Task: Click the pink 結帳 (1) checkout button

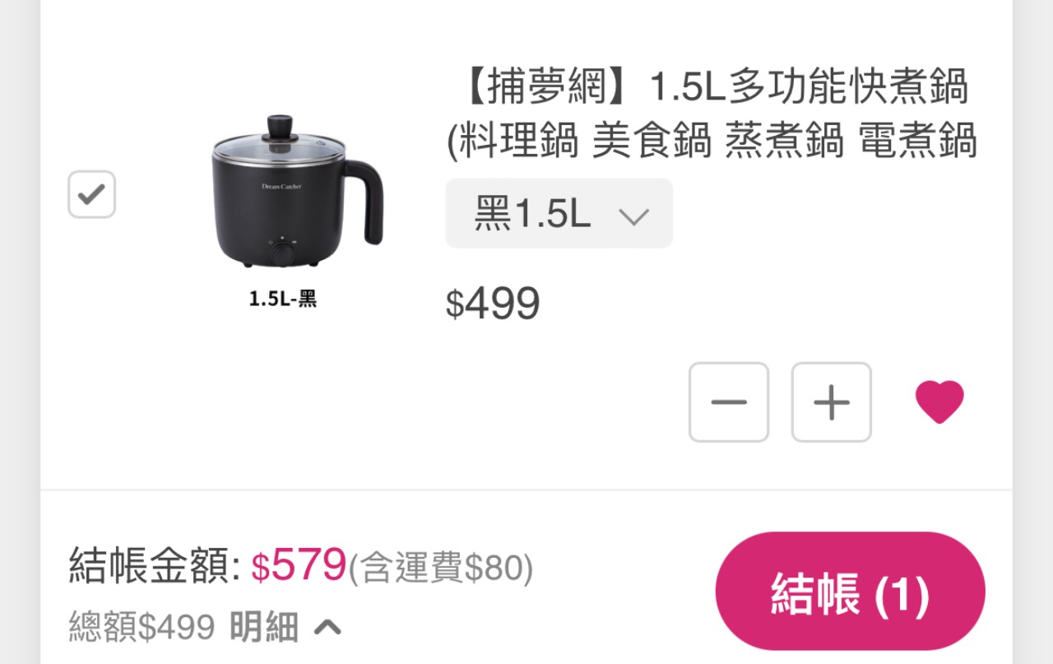Action: [x=850, y=591]
